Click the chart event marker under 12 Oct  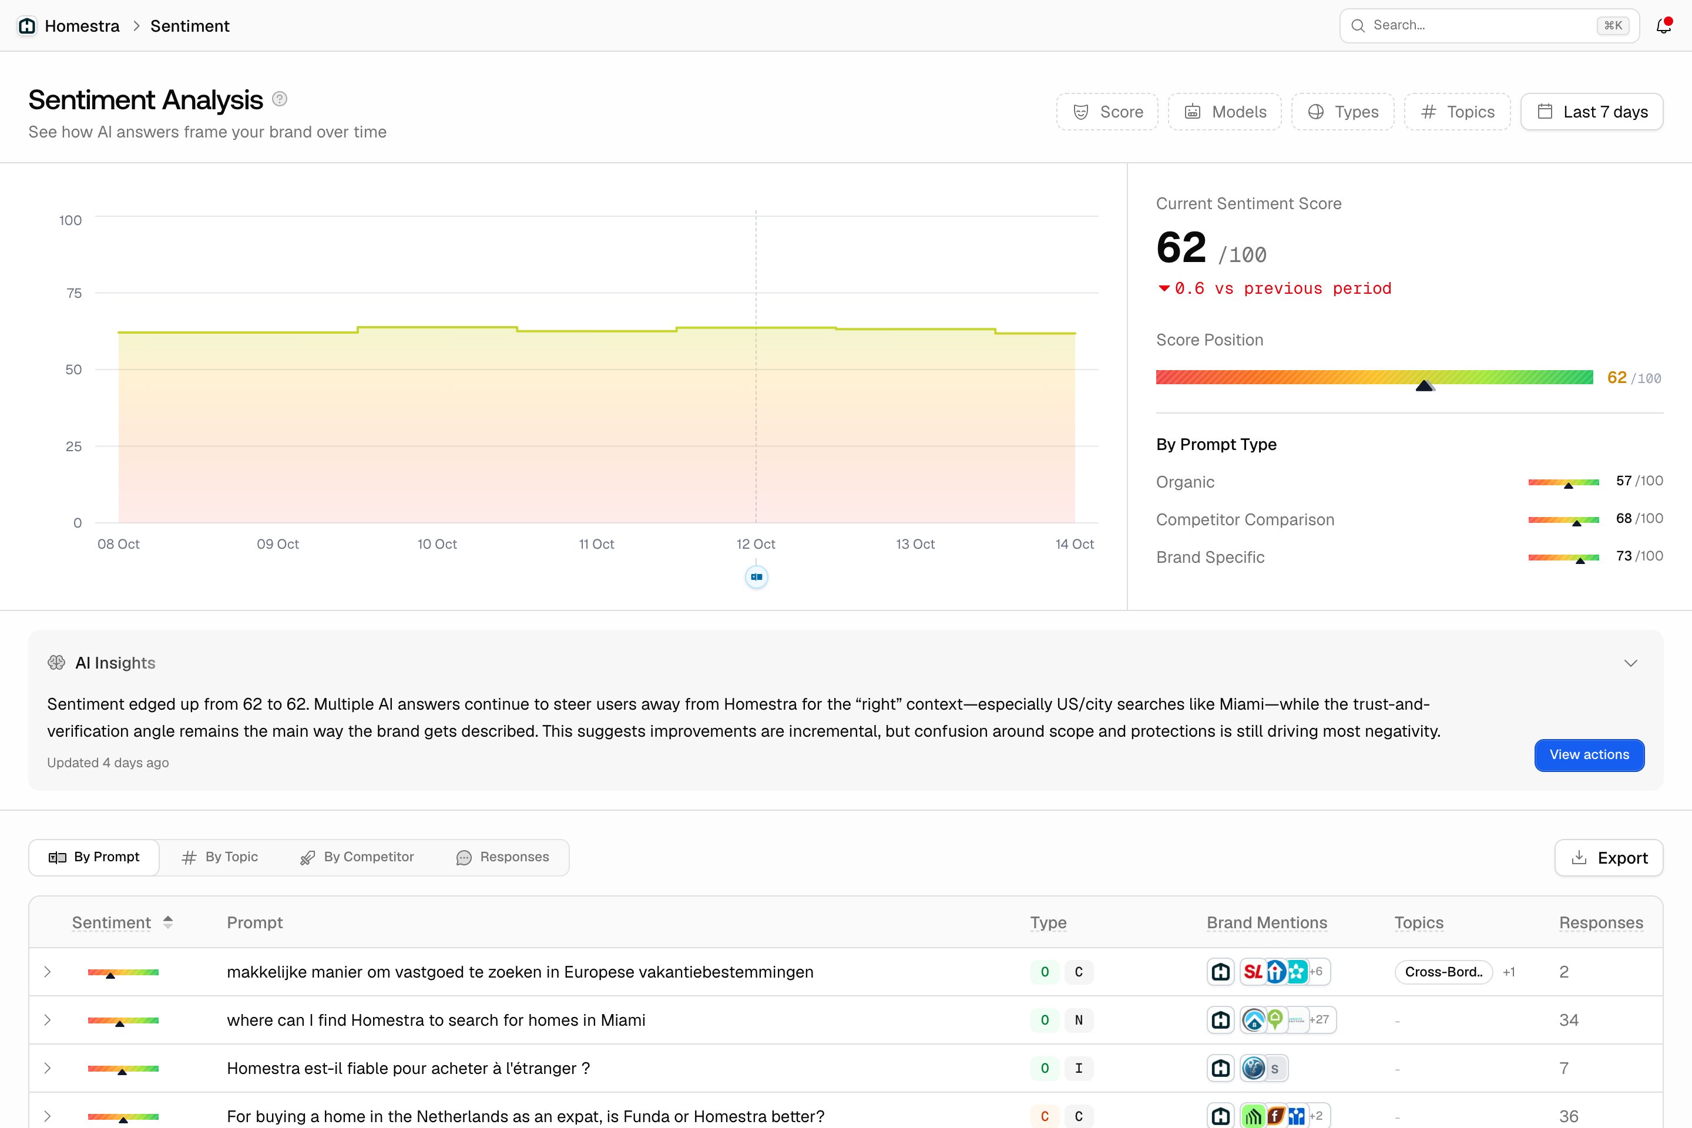(756, 577)
